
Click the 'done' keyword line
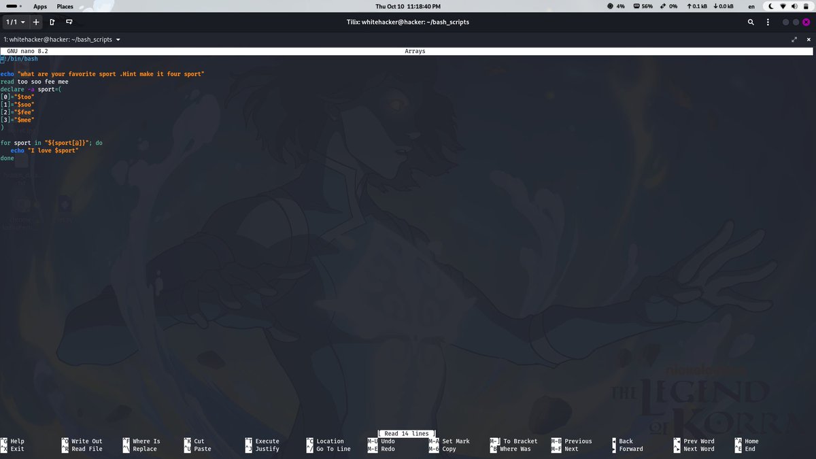click(x=7, y=158)
